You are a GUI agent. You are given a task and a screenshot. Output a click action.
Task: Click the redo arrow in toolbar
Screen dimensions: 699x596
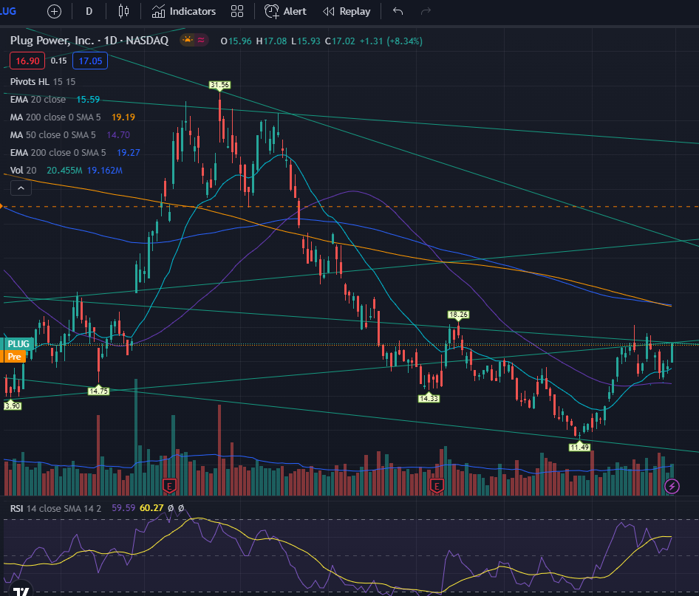425,12
